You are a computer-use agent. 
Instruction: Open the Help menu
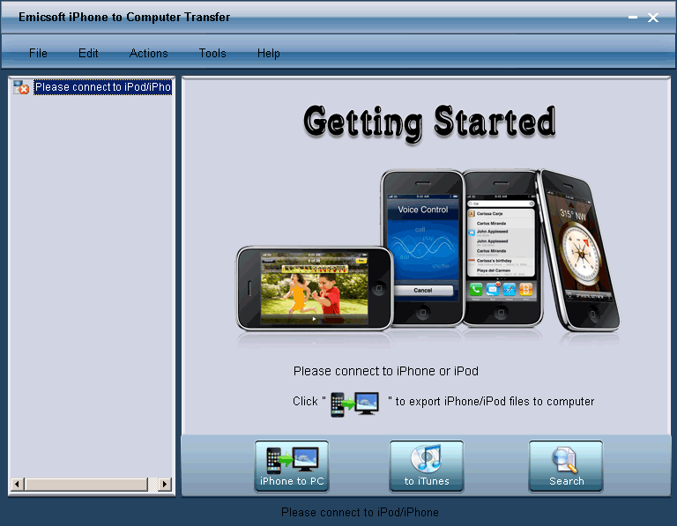click(x=269, y=53)
